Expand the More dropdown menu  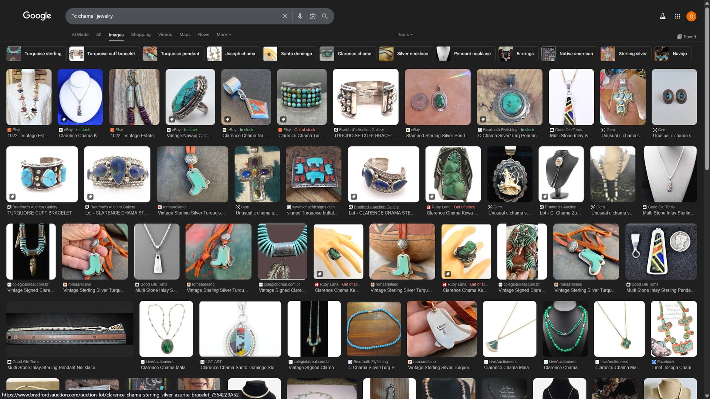pos(224,34)
